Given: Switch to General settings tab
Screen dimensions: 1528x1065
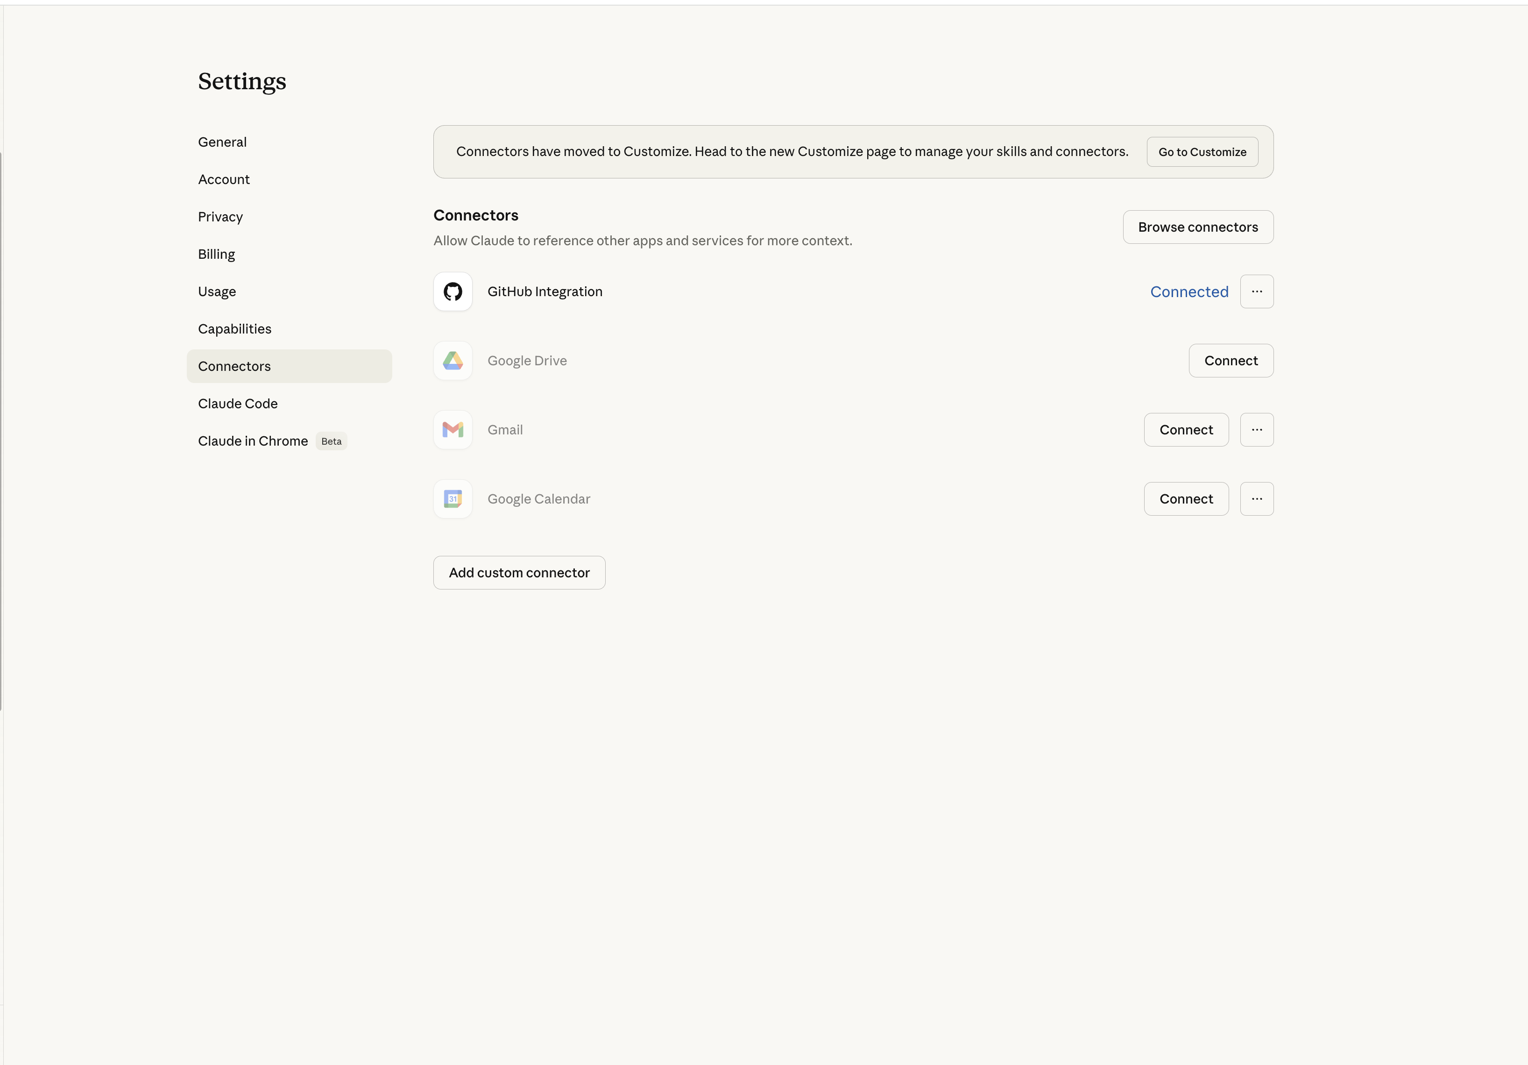Looking at the screenshot, I should [222, 142].
